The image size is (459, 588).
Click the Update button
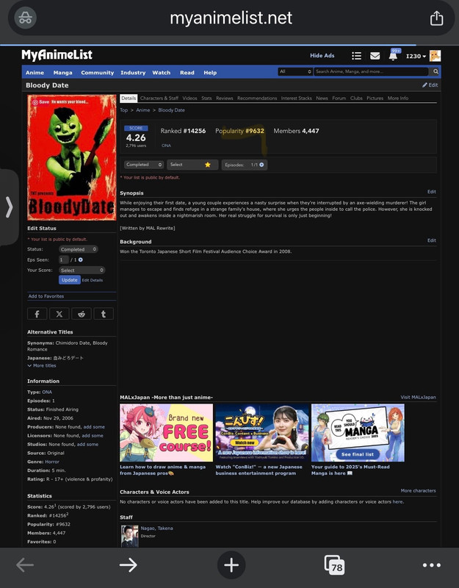70,280
